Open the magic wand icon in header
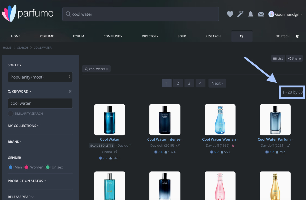The width and height of the screenshot is (306, 200). 240,14
